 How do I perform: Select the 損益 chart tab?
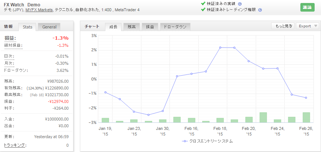click(150, 27)
